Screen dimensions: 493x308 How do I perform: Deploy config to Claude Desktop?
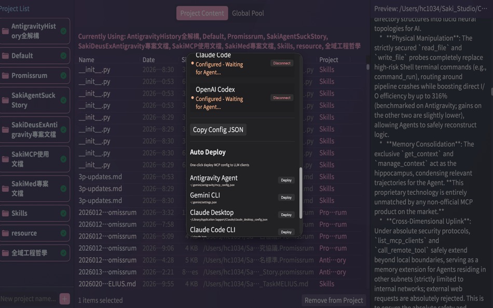(x=286, y=214)
